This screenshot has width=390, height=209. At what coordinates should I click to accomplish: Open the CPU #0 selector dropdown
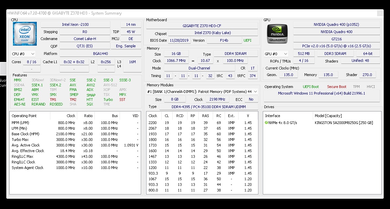(23, 54)
